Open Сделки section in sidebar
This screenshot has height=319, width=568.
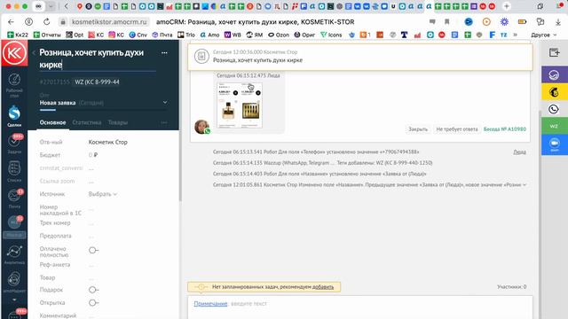coord(14,116)
